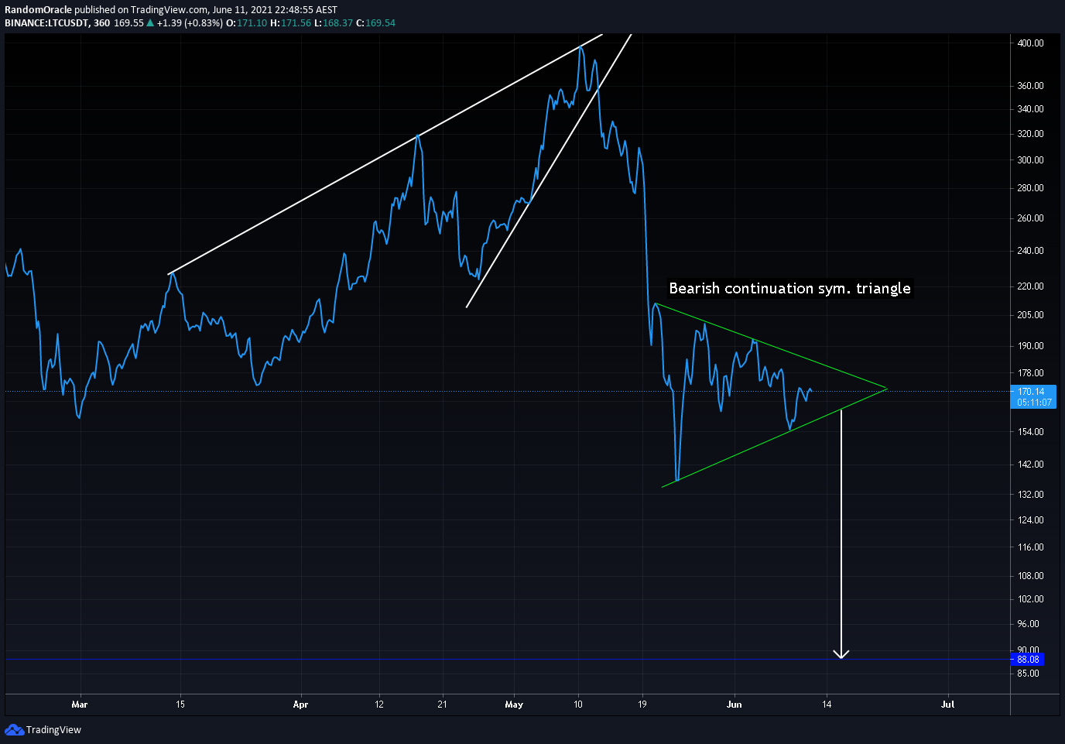This screenshot has width=1065, height=744.
Task: Click the 154.00 price axis label
Action: point(1030,432)
